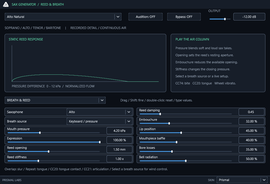The width and height of the screenshot is (270, 184).
Task: Click the 45.00 % Lip position value
Action: point(252,131)
